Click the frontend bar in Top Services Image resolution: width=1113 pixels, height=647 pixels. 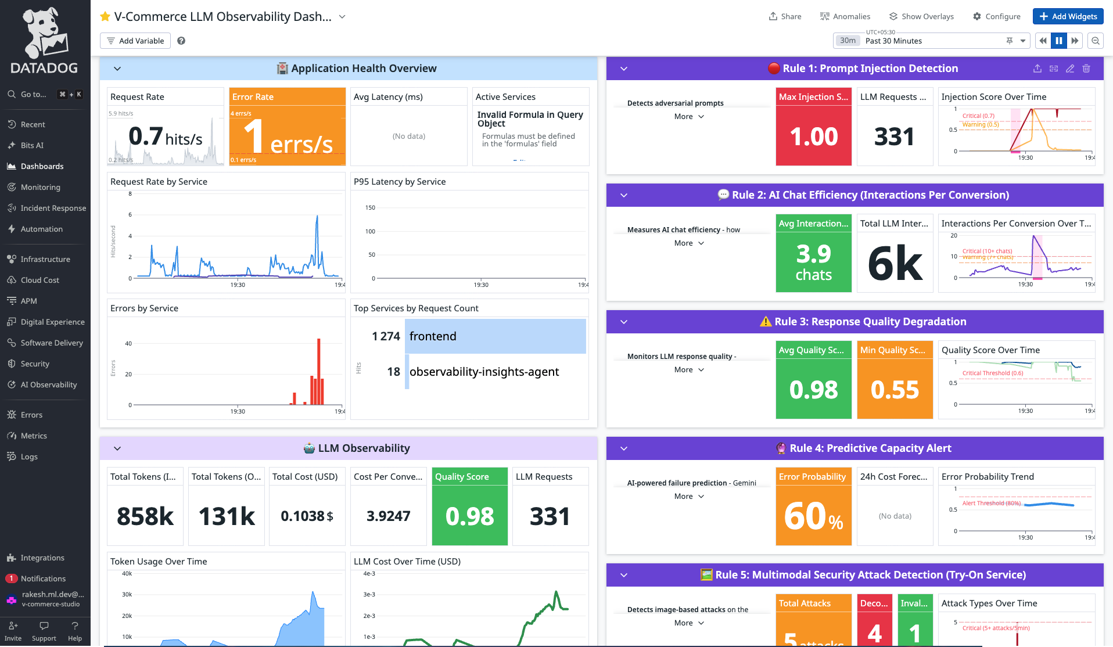coord(496,336)
